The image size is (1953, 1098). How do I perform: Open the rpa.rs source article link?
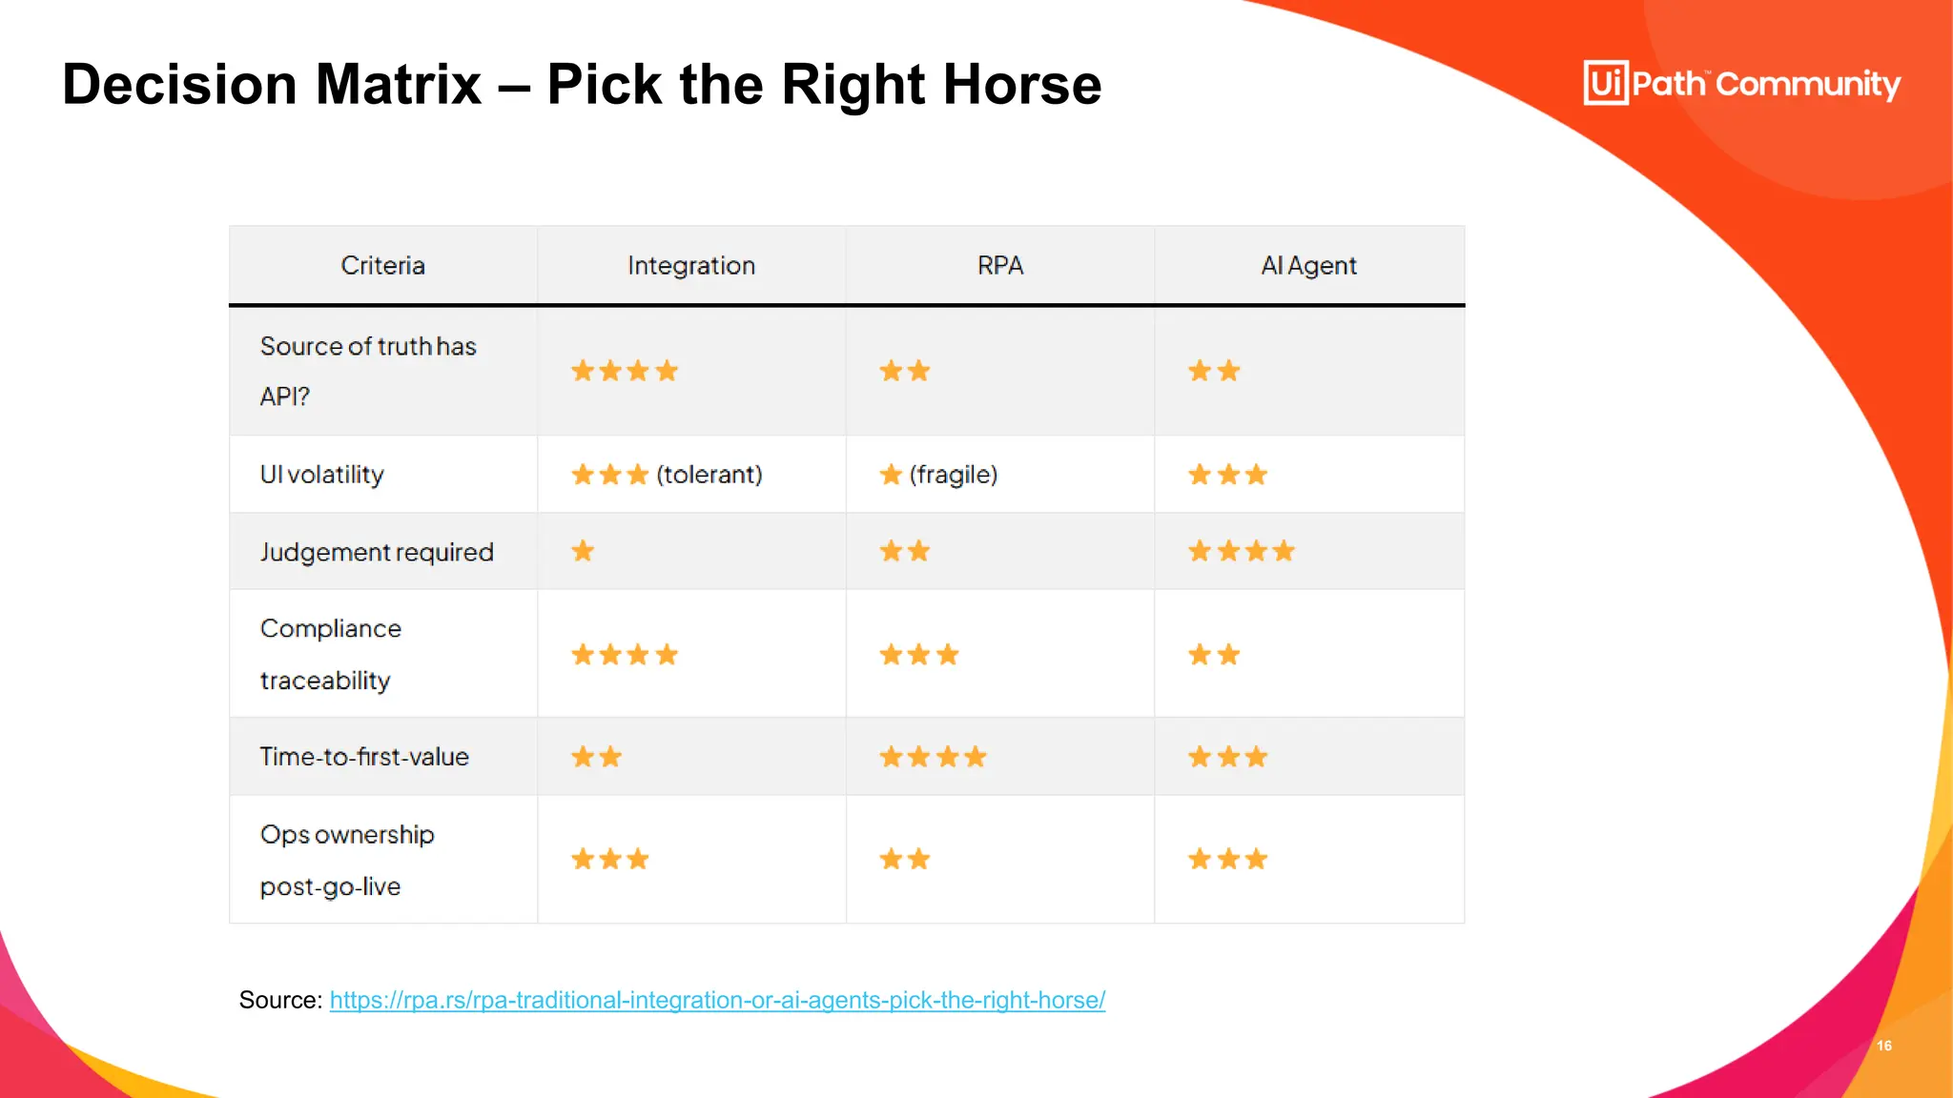717,1000
